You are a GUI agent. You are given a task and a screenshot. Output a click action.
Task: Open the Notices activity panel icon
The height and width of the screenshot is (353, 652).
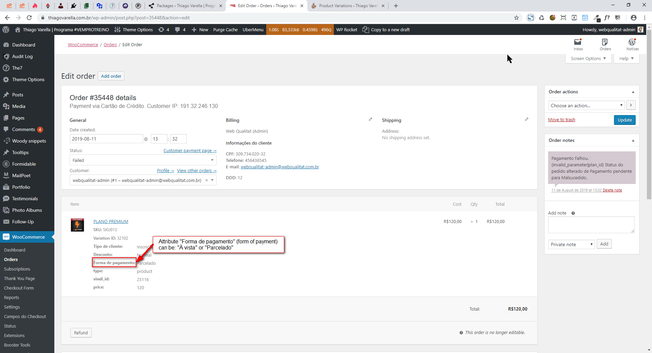(632, 44)
